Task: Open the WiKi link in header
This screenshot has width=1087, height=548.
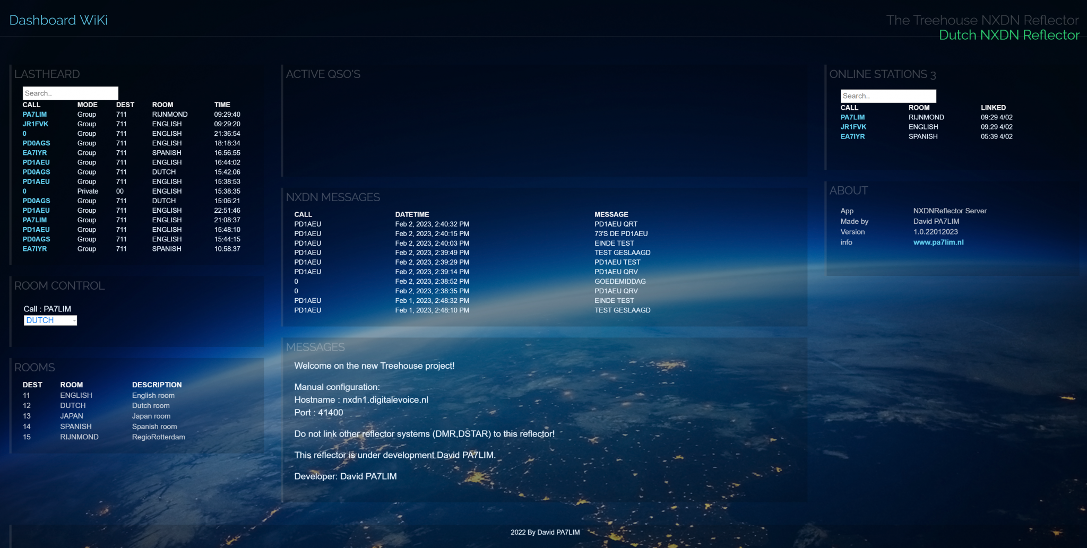Action: pos(93,20)
